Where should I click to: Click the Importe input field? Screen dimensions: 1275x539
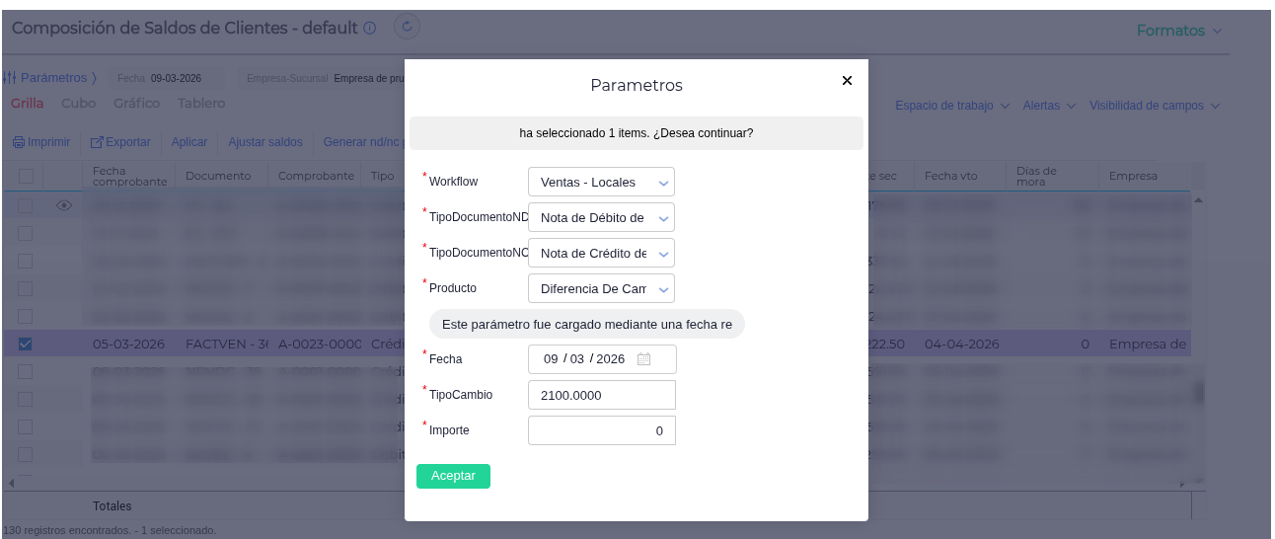pos(601,430)
